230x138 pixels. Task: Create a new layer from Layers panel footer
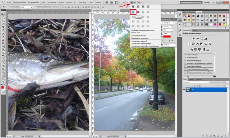click(x=222, y=136)
